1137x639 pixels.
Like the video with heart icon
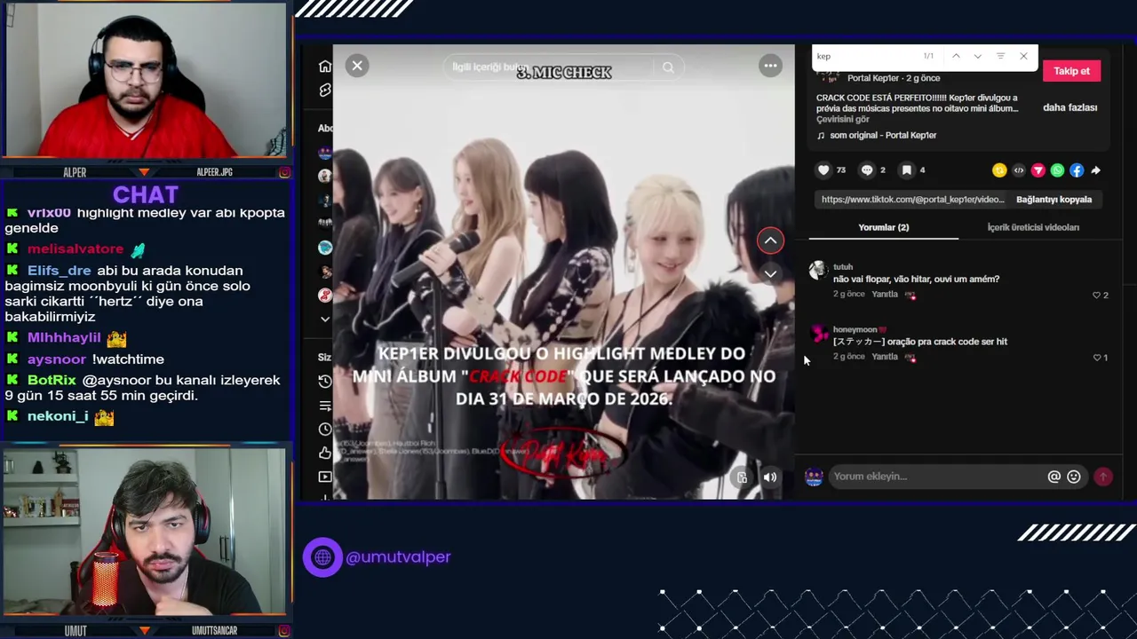tap(823, 170)
